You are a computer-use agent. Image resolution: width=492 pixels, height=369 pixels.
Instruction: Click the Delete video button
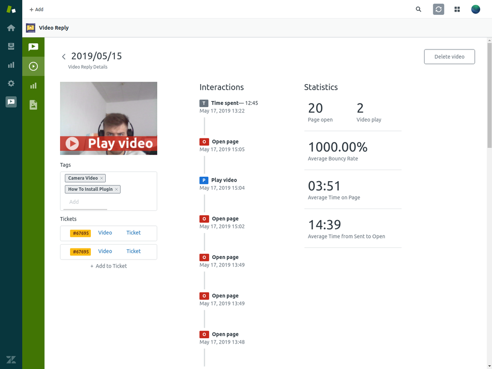(x=449, y=56)
